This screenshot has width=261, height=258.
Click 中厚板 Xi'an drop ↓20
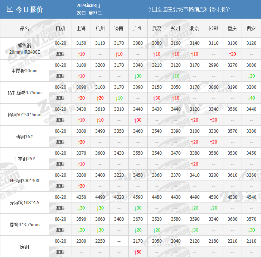pyautogui.click(x=251, y=76)
